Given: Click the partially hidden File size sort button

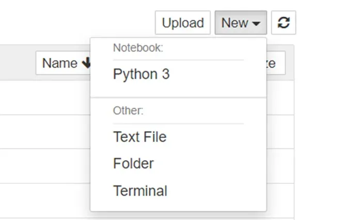Looking at the screenshot, I should (275, 64).
